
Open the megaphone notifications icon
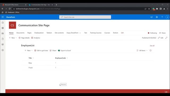[151, 17]
